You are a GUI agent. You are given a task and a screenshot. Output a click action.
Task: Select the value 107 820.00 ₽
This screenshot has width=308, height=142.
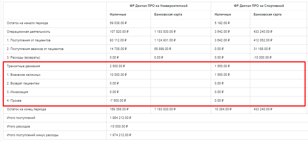tap(119, 32)
